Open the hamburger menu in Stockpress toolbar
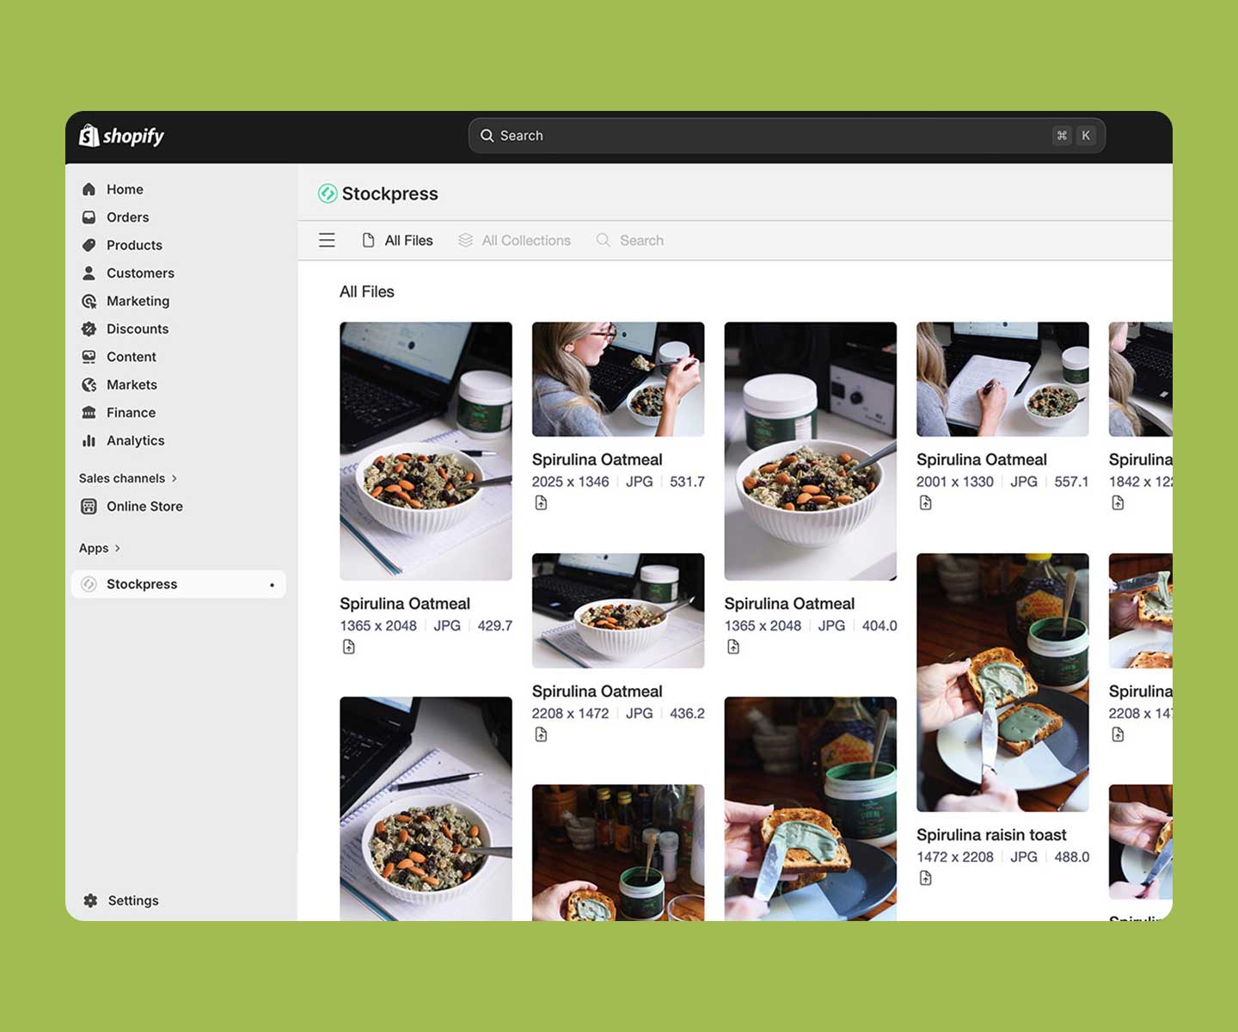This screenshot has height=1032, width=1238. pyautogui.click(x=327, y=241)
